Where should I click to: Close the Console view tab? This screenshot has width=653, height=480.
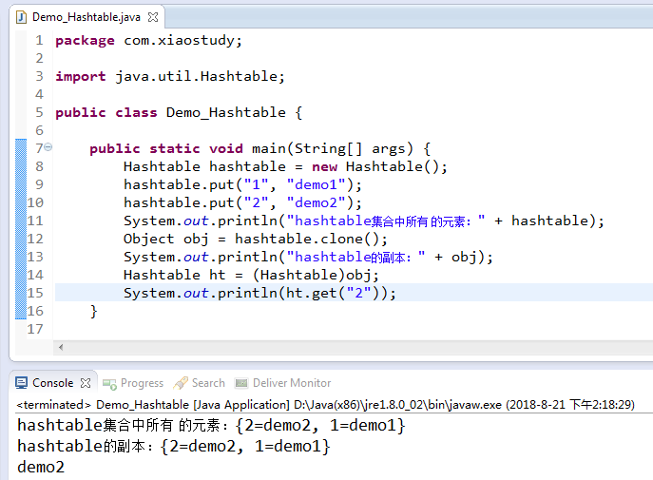86,383
